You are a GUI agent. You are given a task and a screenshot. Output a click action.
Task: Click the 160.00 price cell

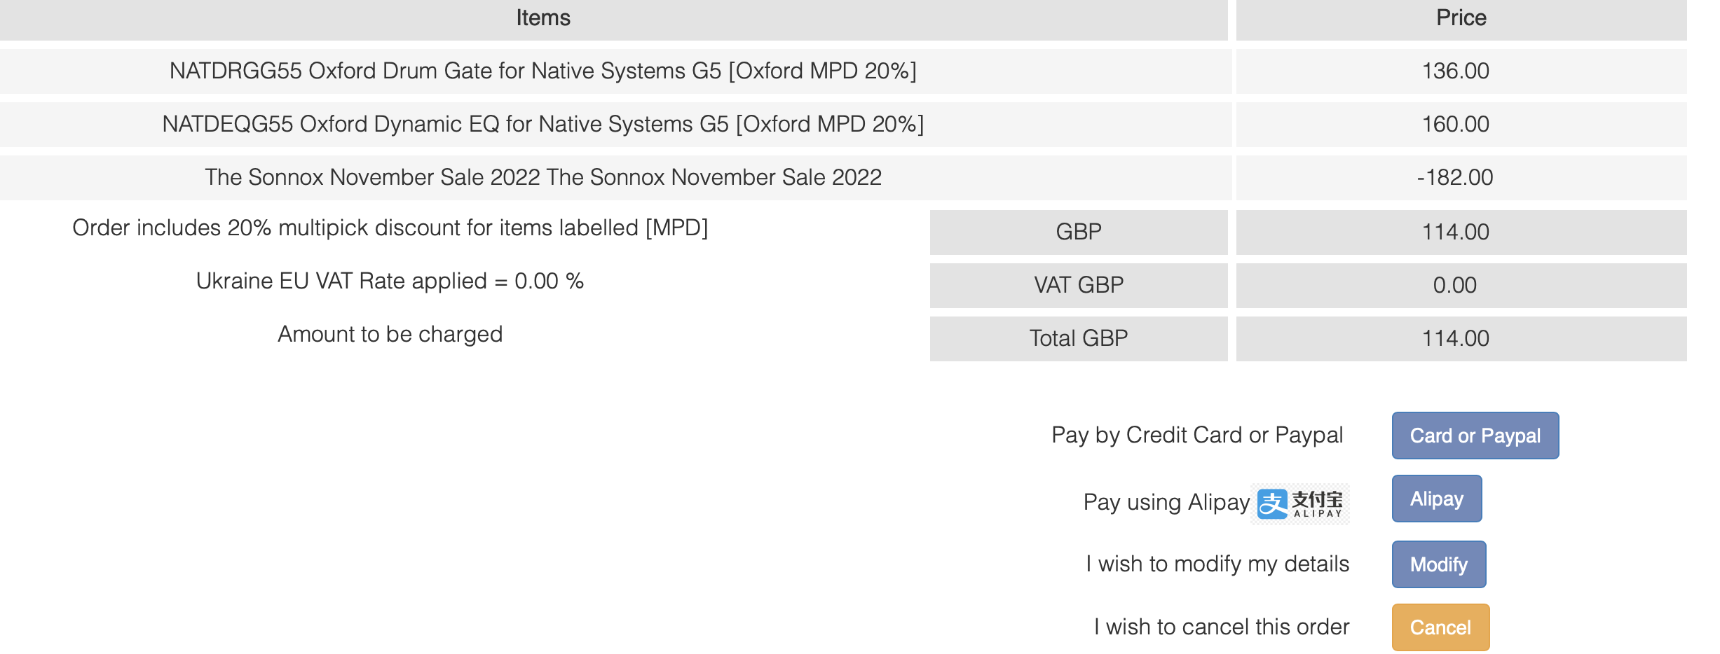pos(1455,125)
